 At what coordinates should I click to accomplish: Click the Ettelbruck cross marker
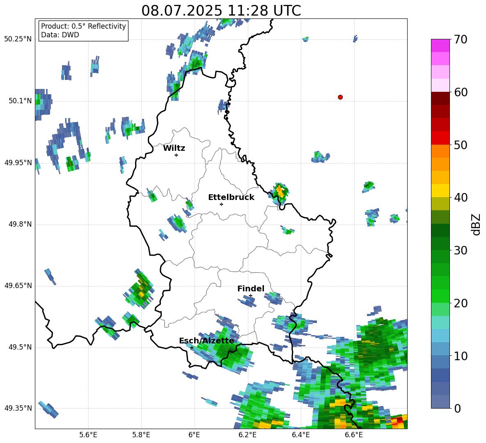tap(221, 204)
